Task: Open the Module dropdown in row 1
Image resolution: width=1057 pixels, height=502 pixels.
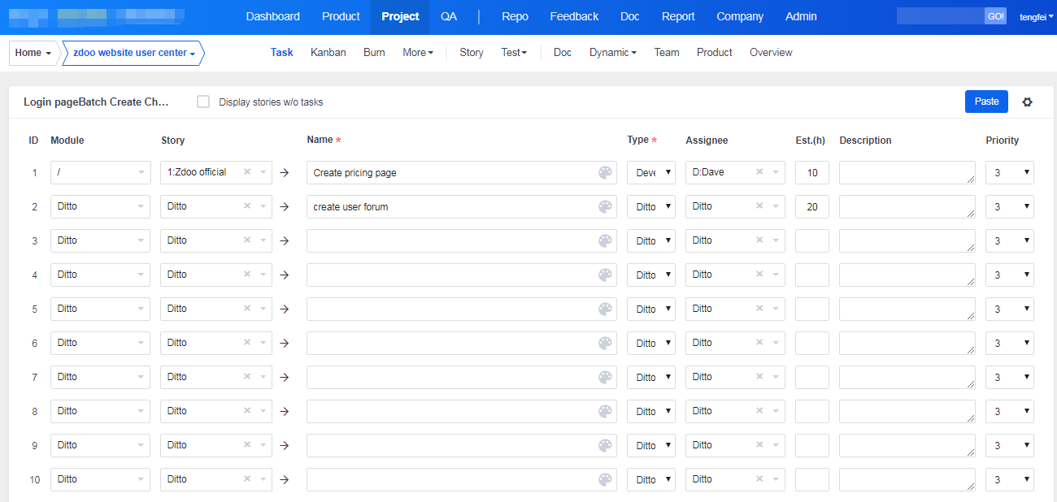Action: [x=100, y=172]
